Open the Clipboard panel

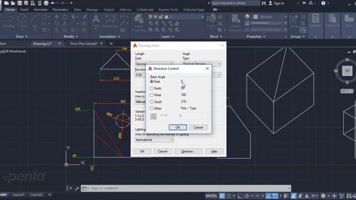coord(333,21)
